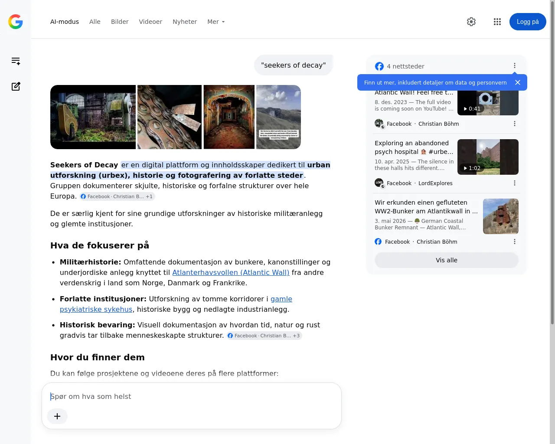Screen dimensions: 555x444
Task: Play the 1:02 psych hospital video
Action: tap(488, 157)
